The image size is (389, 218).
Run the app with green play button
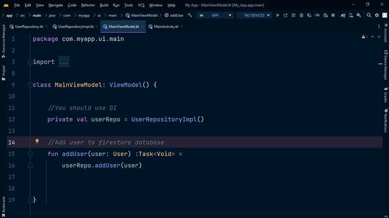coord(278,15)
